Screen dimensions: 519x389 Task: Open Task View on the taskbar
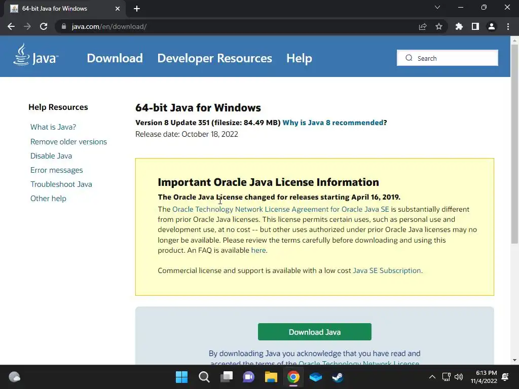click(x=227, y=377)
